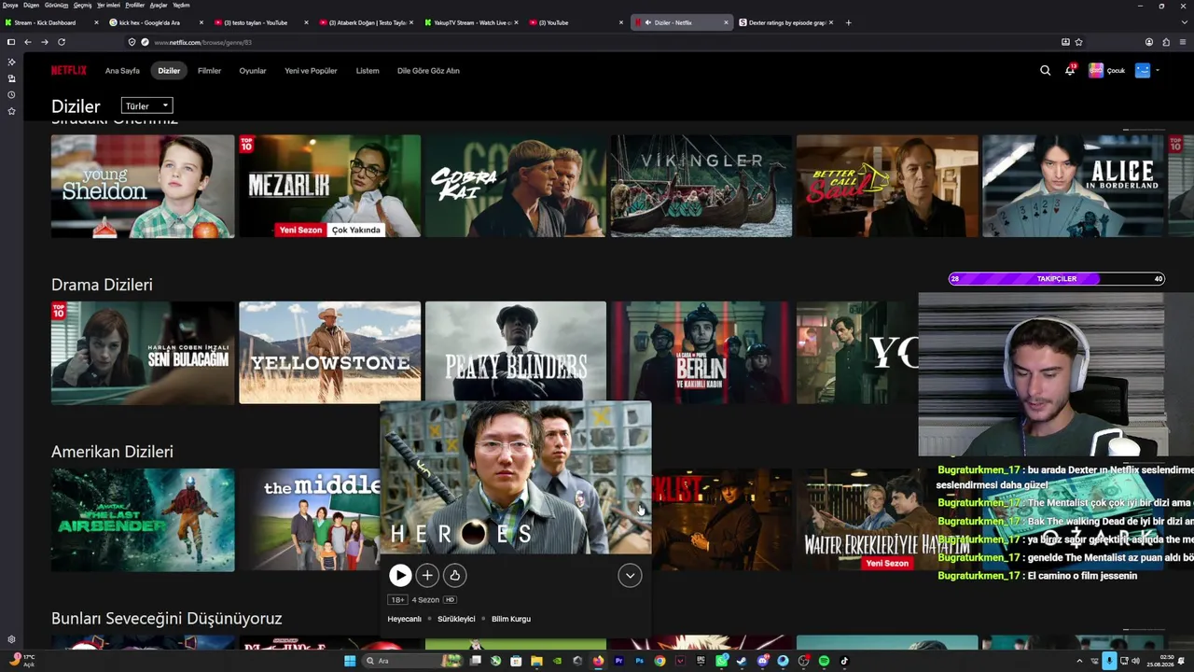The height and width of the screenshot is (672, 1194).
Task: Open the Better Call Saul card
Action: 887,186
